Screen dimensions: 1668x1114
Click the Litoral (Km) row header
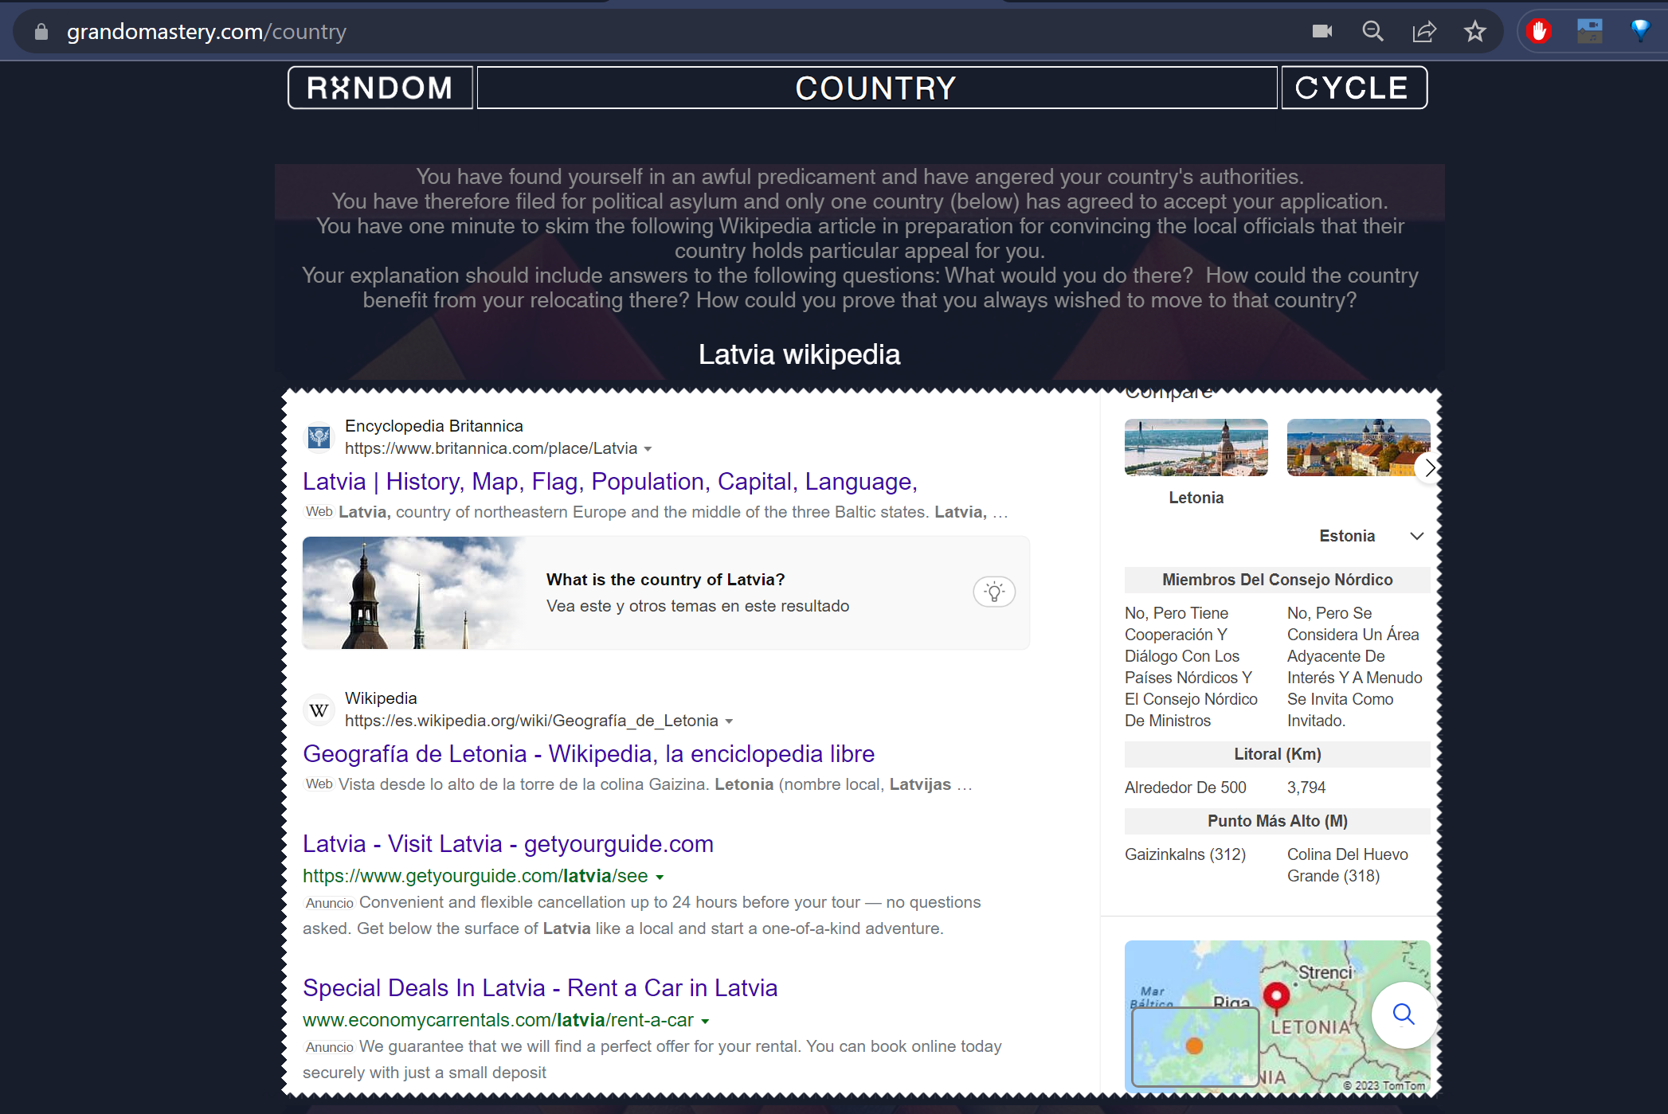click(1277, 754)
